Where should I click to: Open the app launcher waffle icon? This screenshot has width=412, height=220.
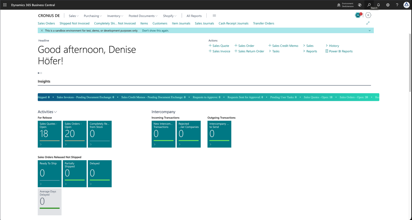[x=5, y=5]
